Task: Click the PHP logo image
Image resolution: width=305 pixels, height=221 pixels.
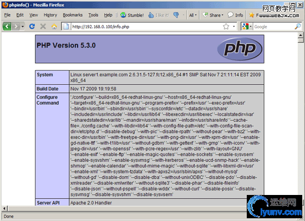Action: [240, 49]
